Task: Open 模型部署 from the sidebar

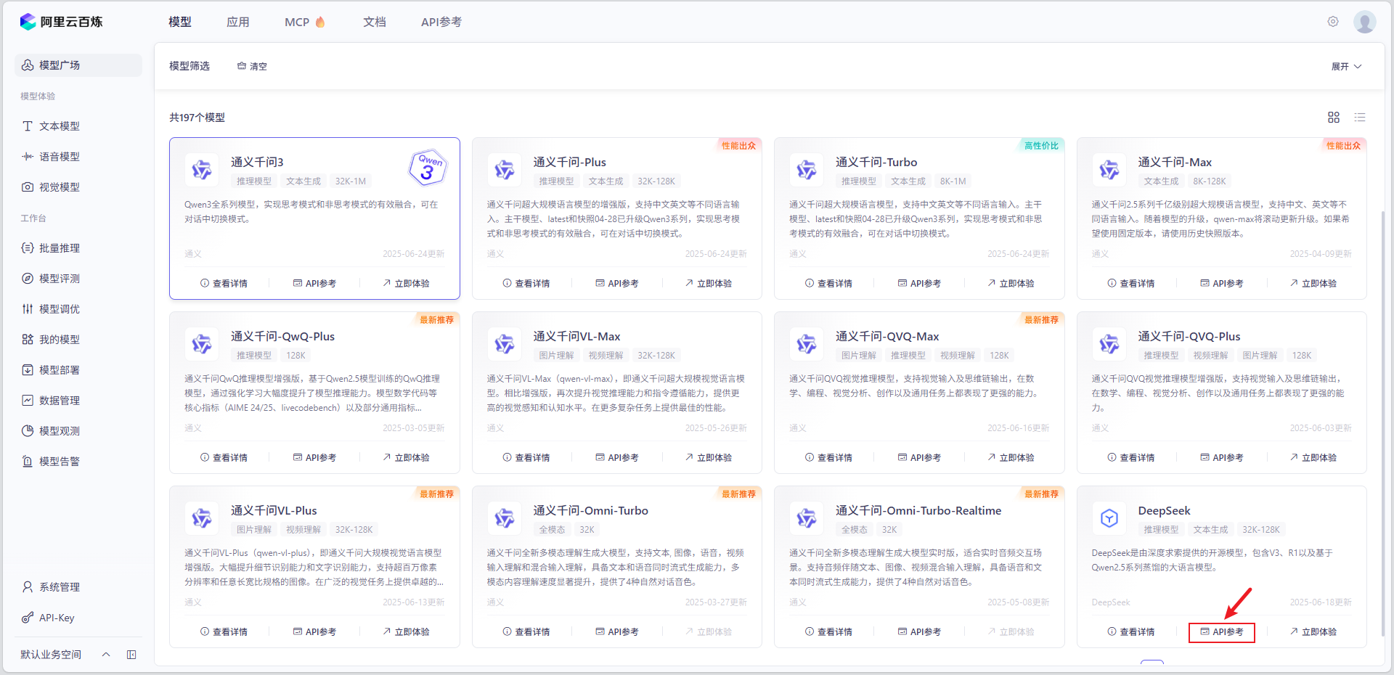Action: tap(58, 369)
